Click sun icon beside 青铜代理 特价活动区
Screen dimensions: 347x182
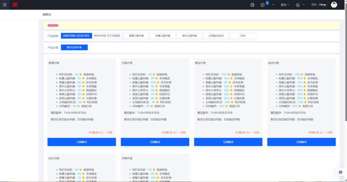[x=81, y=74]
